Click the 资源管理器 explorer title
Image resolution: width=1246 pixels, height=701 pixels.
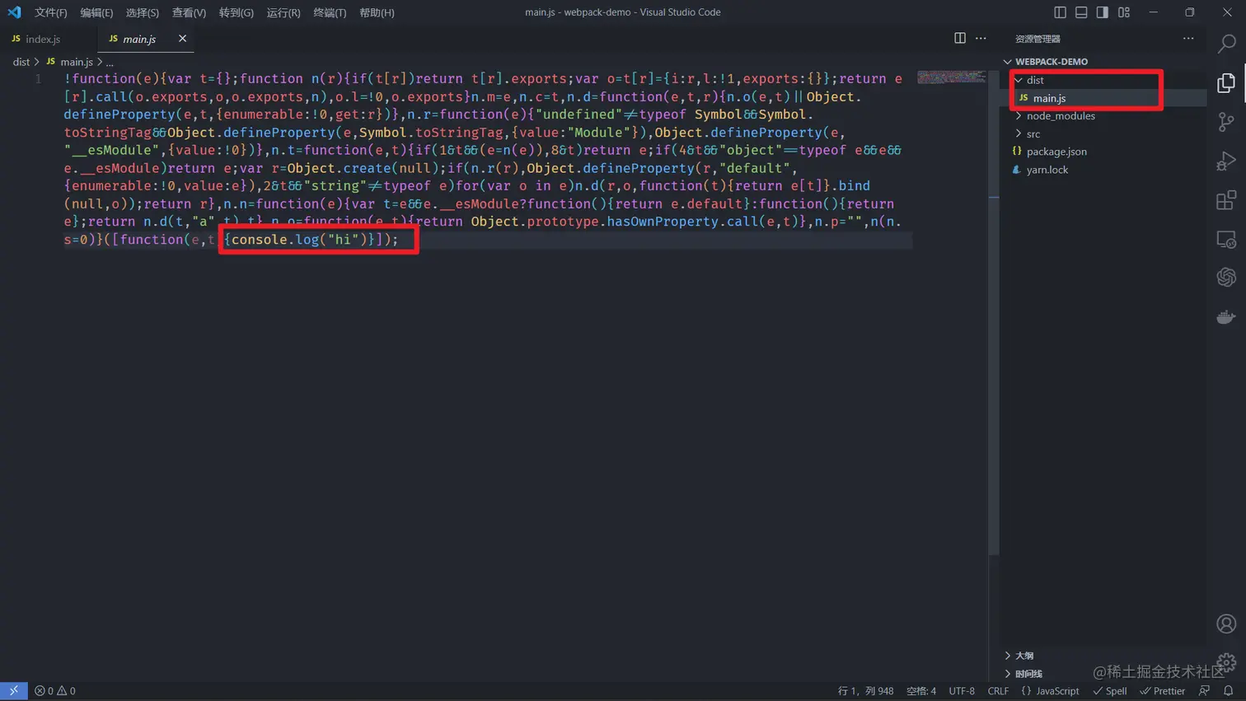(1038, 39)
